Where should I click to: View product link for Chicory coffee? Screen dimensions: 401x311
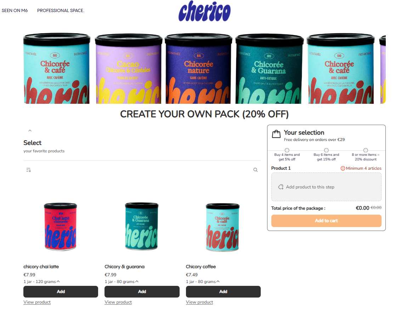[x=199, y=302]
